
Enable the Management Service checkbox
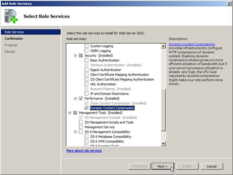(81, 127)
